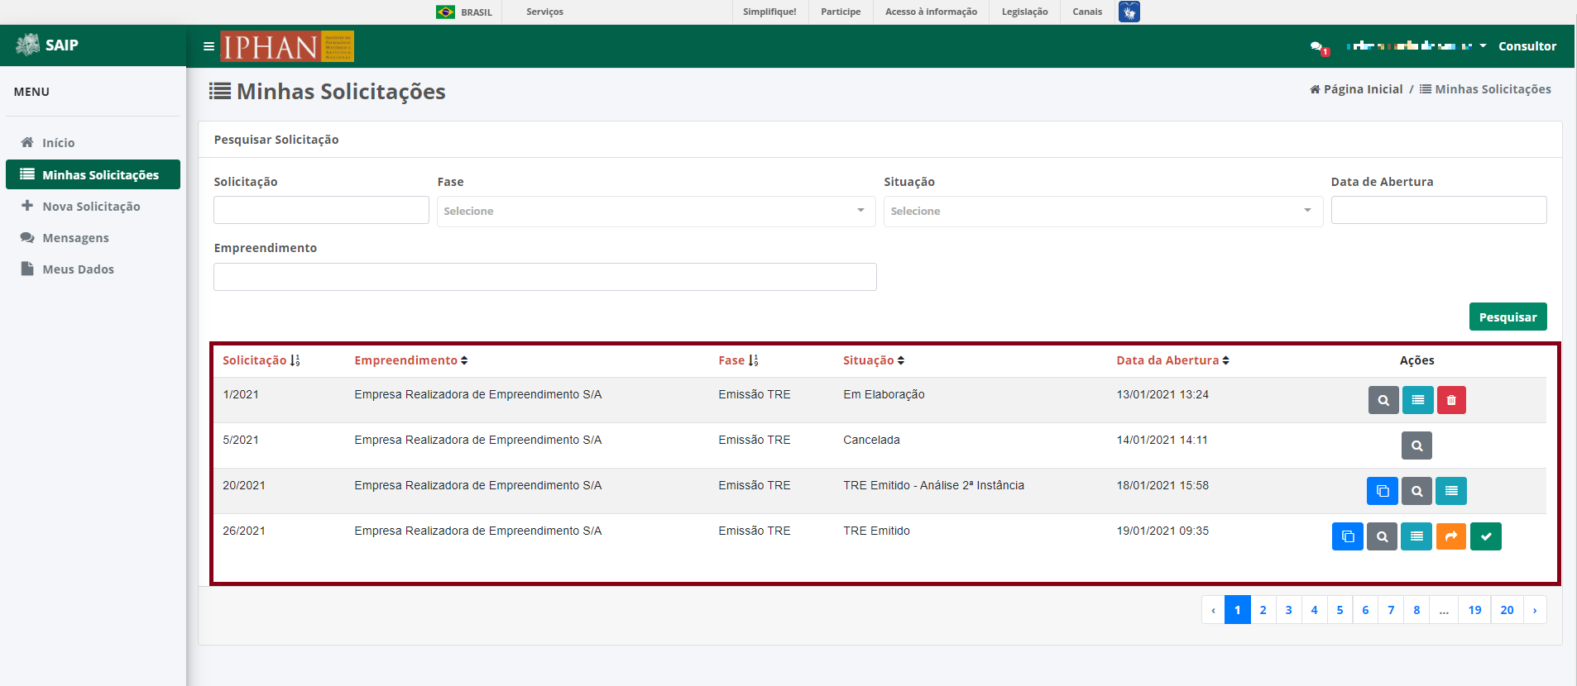Click the green checkmark for solicitação 26/2021
Viewport: 1577px width, 686px height.
(x=1486, y=536)
